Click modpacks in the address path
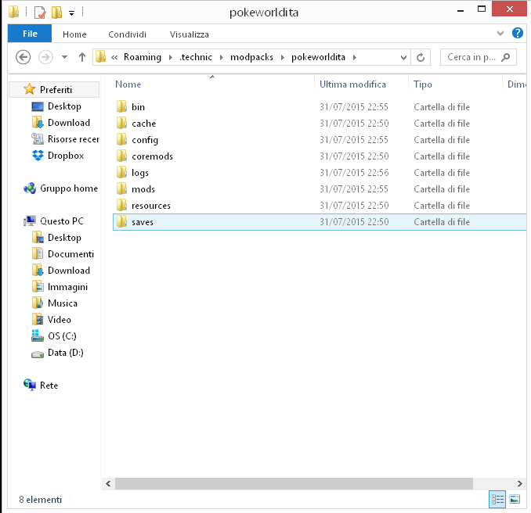 pyautogui.click(x=251, y=57)
